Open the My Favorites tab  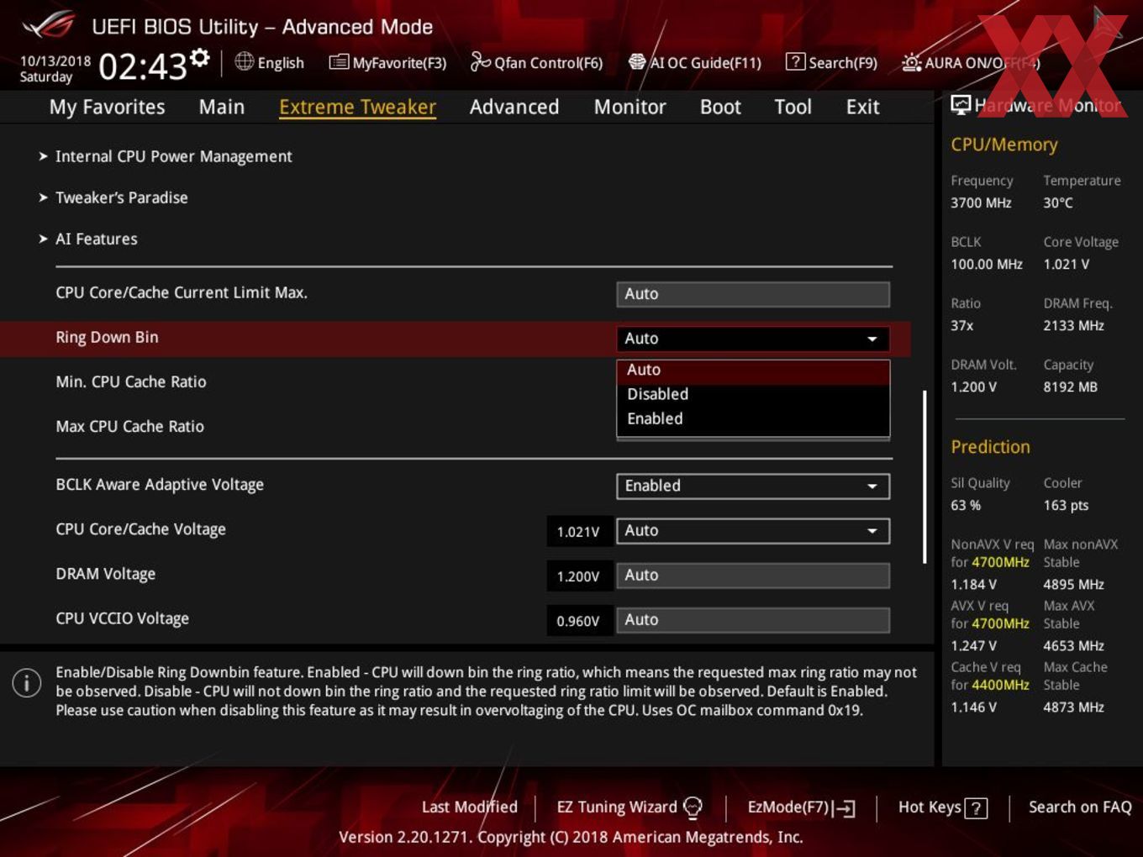click(x=107, y=107)
